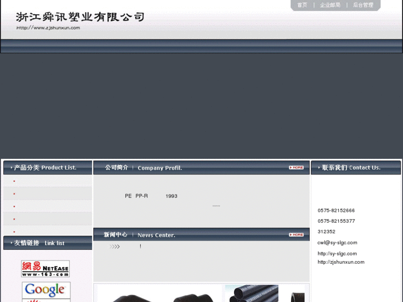The height and width of the screenshot is (302, 403).
Task: Click the stacked black pipes product thumbnail
Action: pyautogui.click(x=252, y=293)
